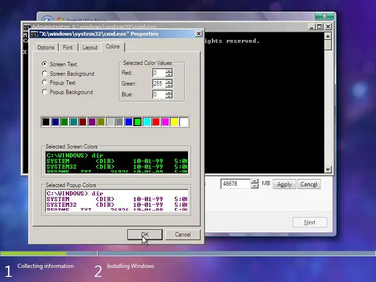This screenshot has width=376, height=282.
Task: Pick the black color swatch
Action: coord(46,122)
